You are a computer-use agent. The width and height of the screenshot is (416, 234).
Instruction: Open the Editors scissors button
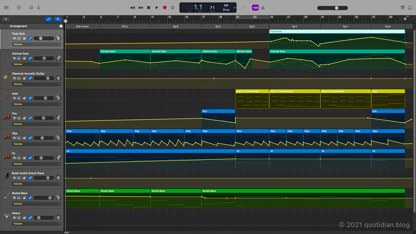coord(39,8)
